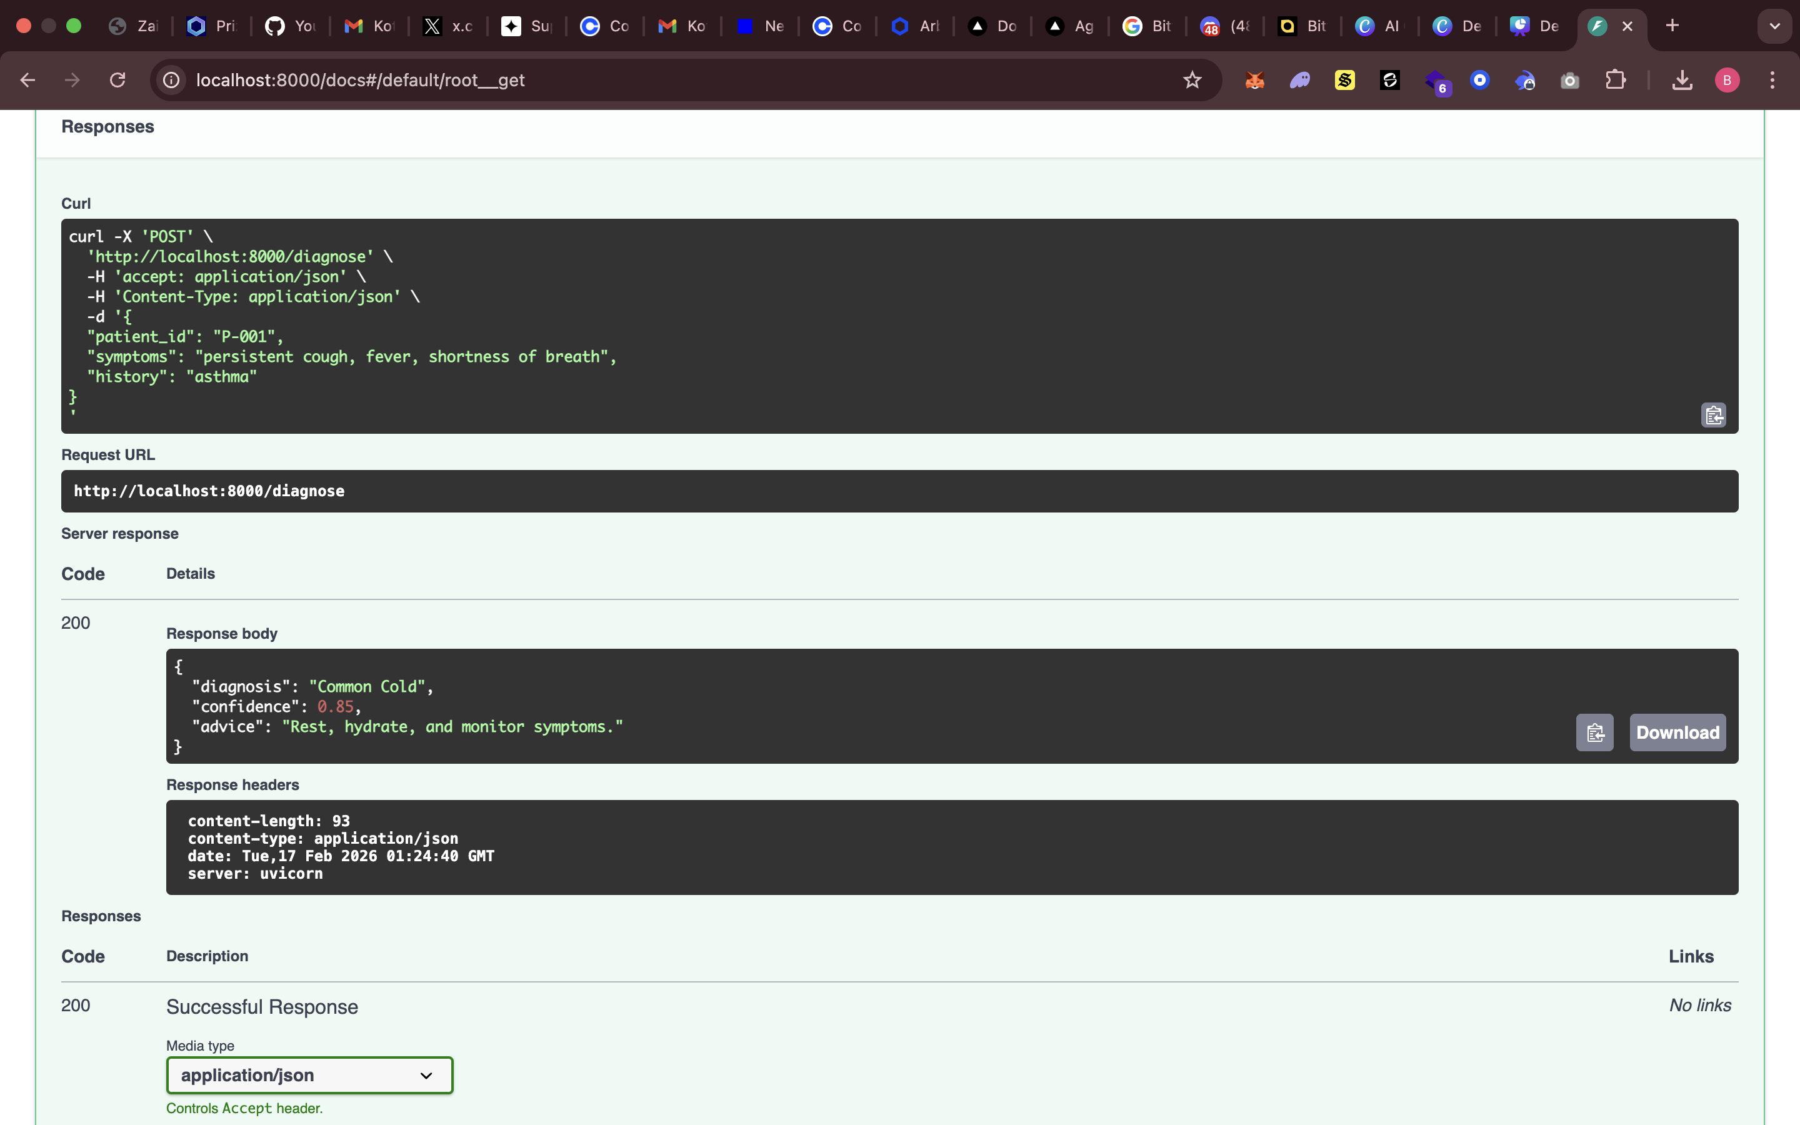
Task: Click the Download response button
Action: (1677, 733)
